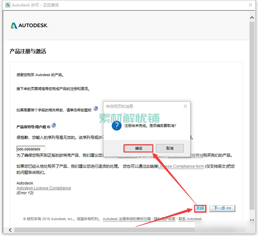Close the Autodesk 许可 activation window
Viewport: 258px width, 236px height.
251,5
